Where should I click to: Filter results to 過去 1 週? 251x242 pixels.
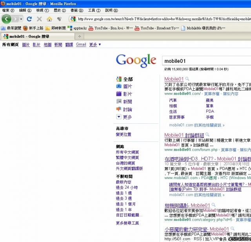click(x=124, y=193)
